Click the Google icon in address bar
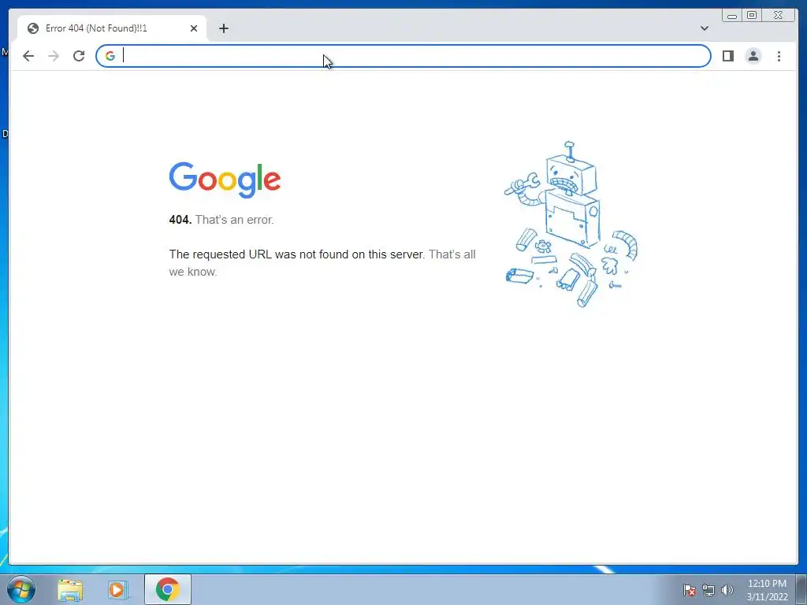807x605 pixels. 110,56
